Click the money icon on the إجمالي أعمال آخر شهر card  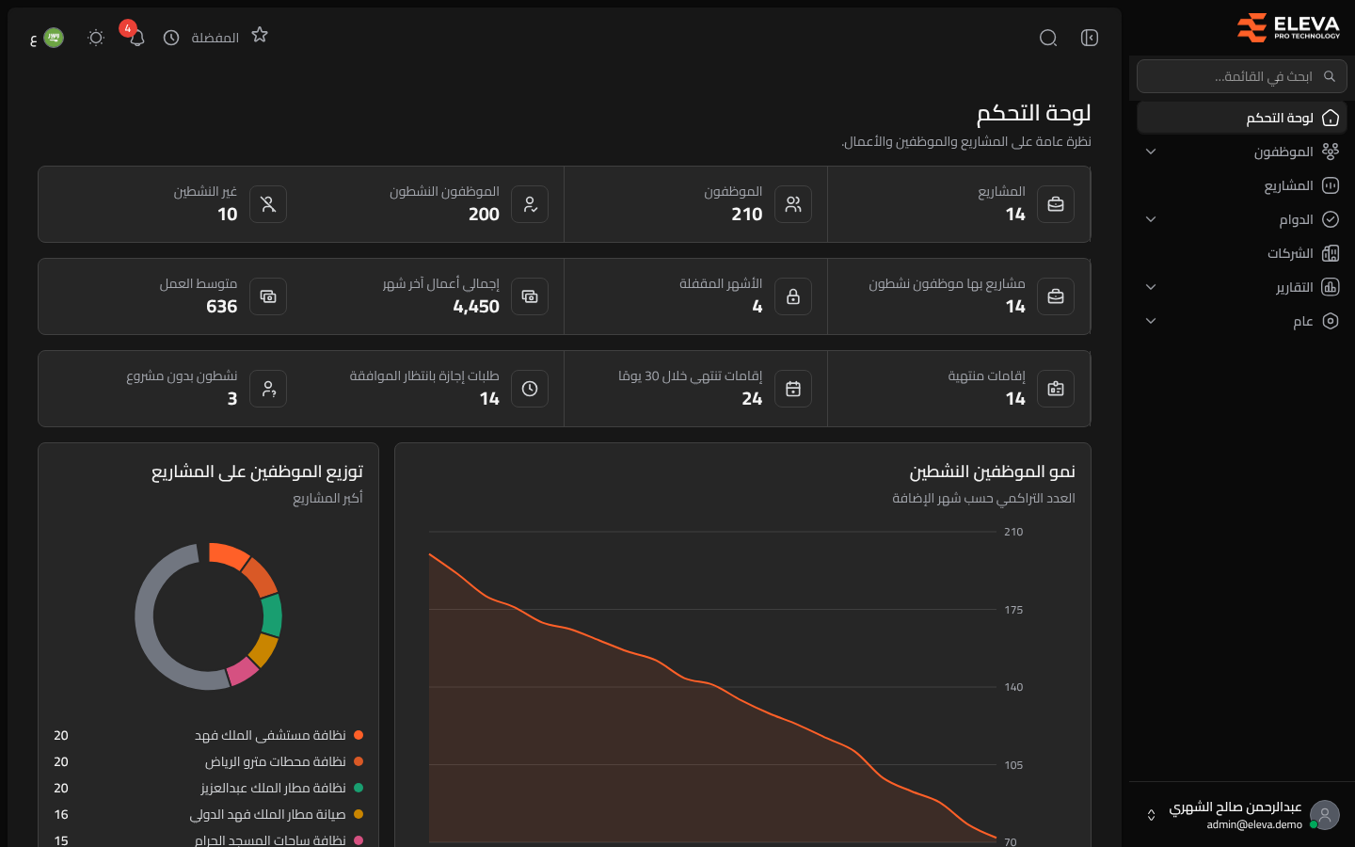(530, 296)
